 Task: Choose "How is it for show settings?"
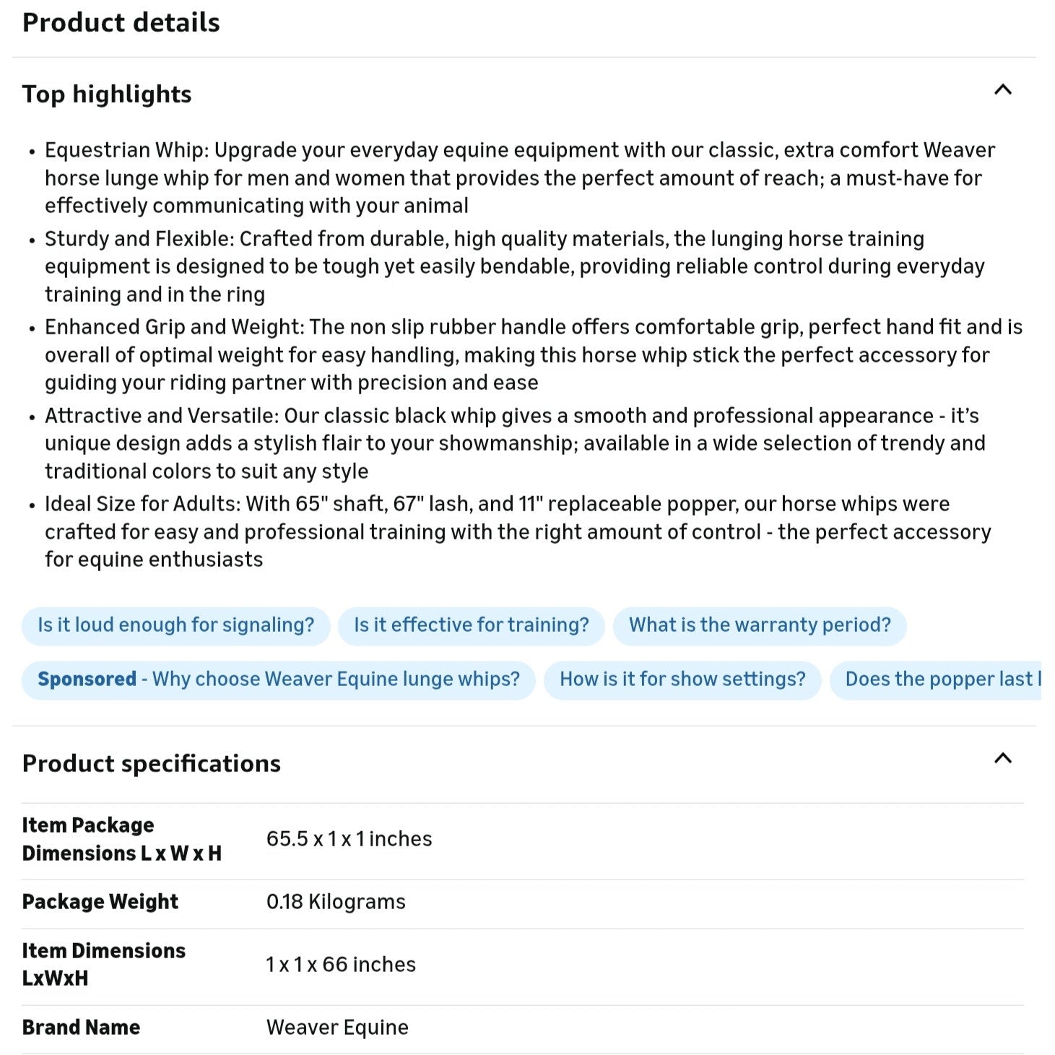[682, 680]
